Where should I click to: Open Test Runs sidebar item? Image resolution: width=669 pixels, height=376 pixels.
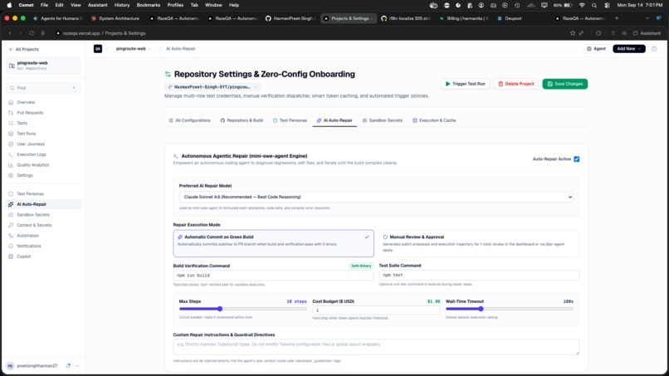point(26,134)
